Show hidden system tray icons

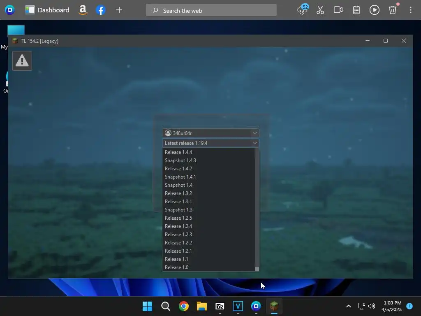349,306
